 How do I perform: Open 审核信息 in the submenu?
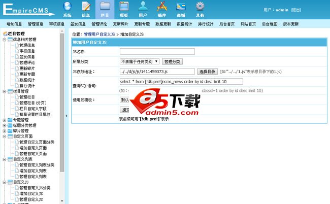pyautogui.click(x=57, y=24)
